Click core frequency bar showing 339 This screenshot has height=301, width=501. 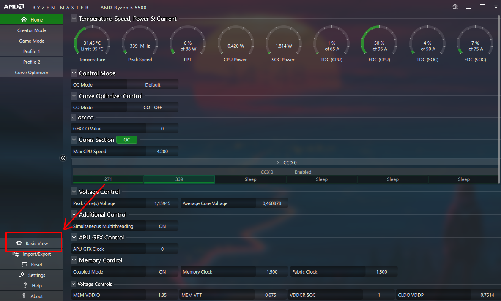coord(179,179)
